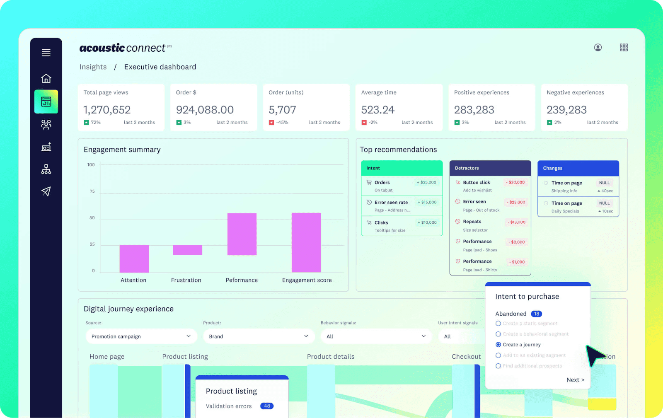Click the paper plane send icon
The height and width of the screenshot is (418, 663).
click(x=46, y=191)
